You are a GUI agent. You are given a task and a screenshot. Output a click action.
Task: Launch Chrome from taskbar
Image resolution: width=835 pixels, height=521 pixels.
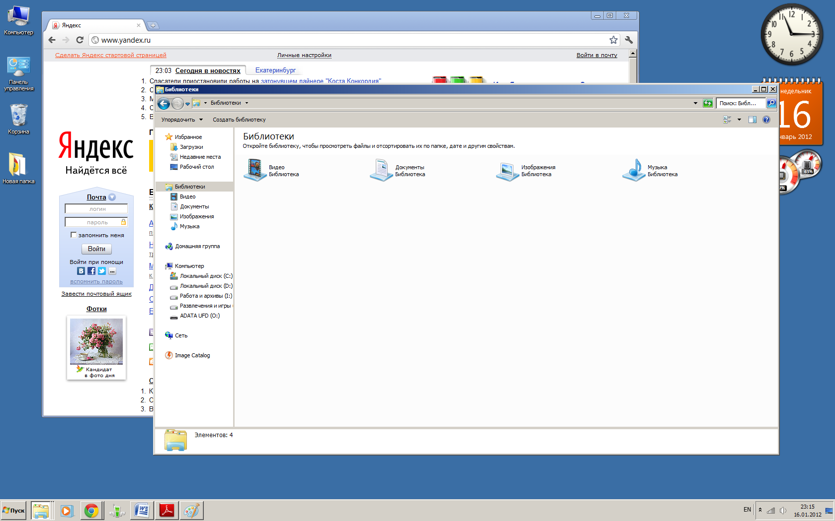click(x=91, y=511)
